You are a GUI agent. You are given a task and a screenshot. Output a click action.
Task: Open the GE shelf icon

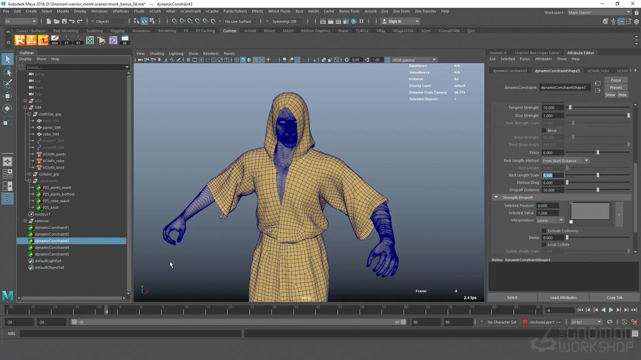(125, 40)
